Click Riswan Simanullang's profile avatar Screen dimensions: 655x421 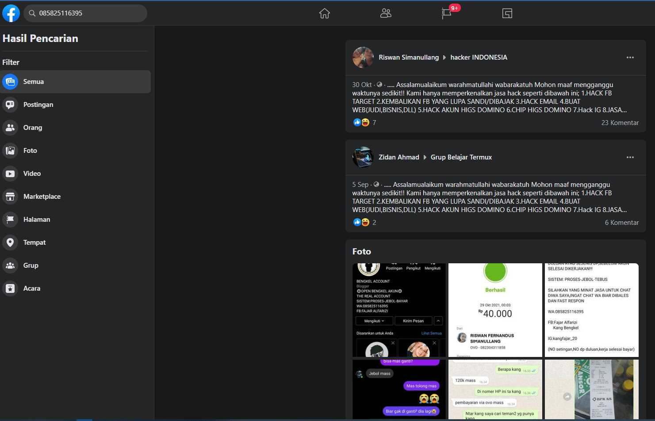click(x=363, y=57)
